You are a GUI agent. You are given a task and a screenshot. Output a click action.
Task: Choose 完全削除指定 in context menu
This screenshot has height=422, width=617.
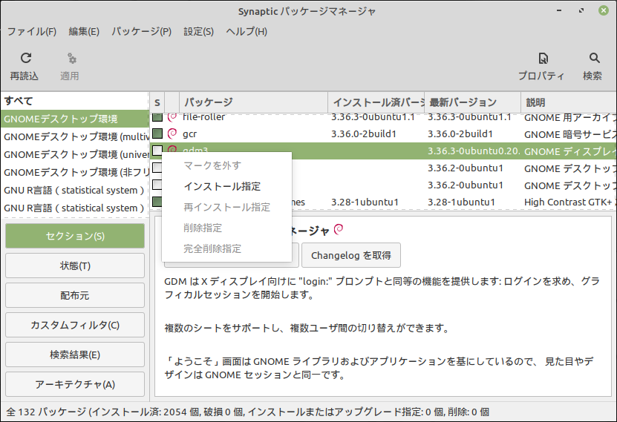coord(226,248)
